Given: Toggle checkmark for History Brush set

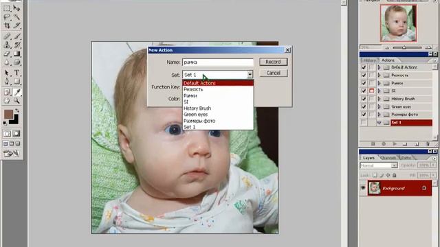Looking at the screenshot, I should pyautogui.click(x=364, y=99).
